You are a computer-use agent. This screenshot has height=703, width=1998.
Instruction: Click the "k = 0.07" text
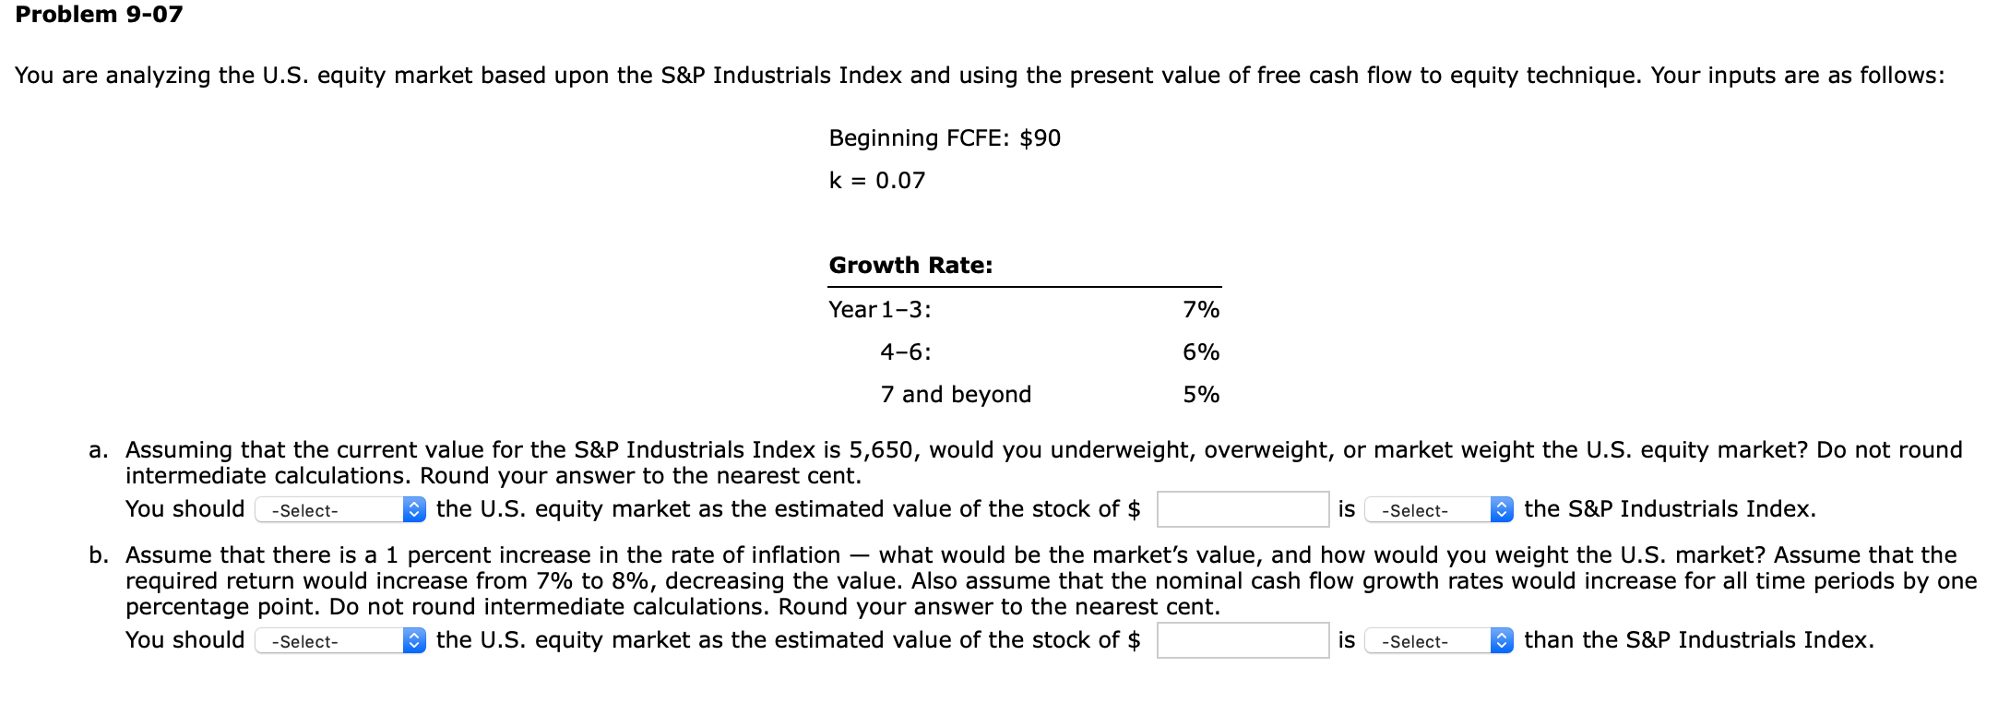point(874,181)
